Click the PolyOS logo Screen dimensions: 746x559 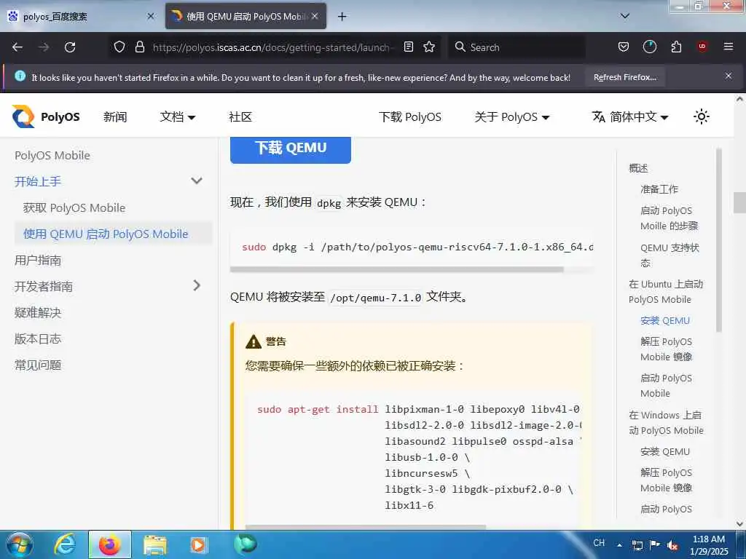[46, 116]
